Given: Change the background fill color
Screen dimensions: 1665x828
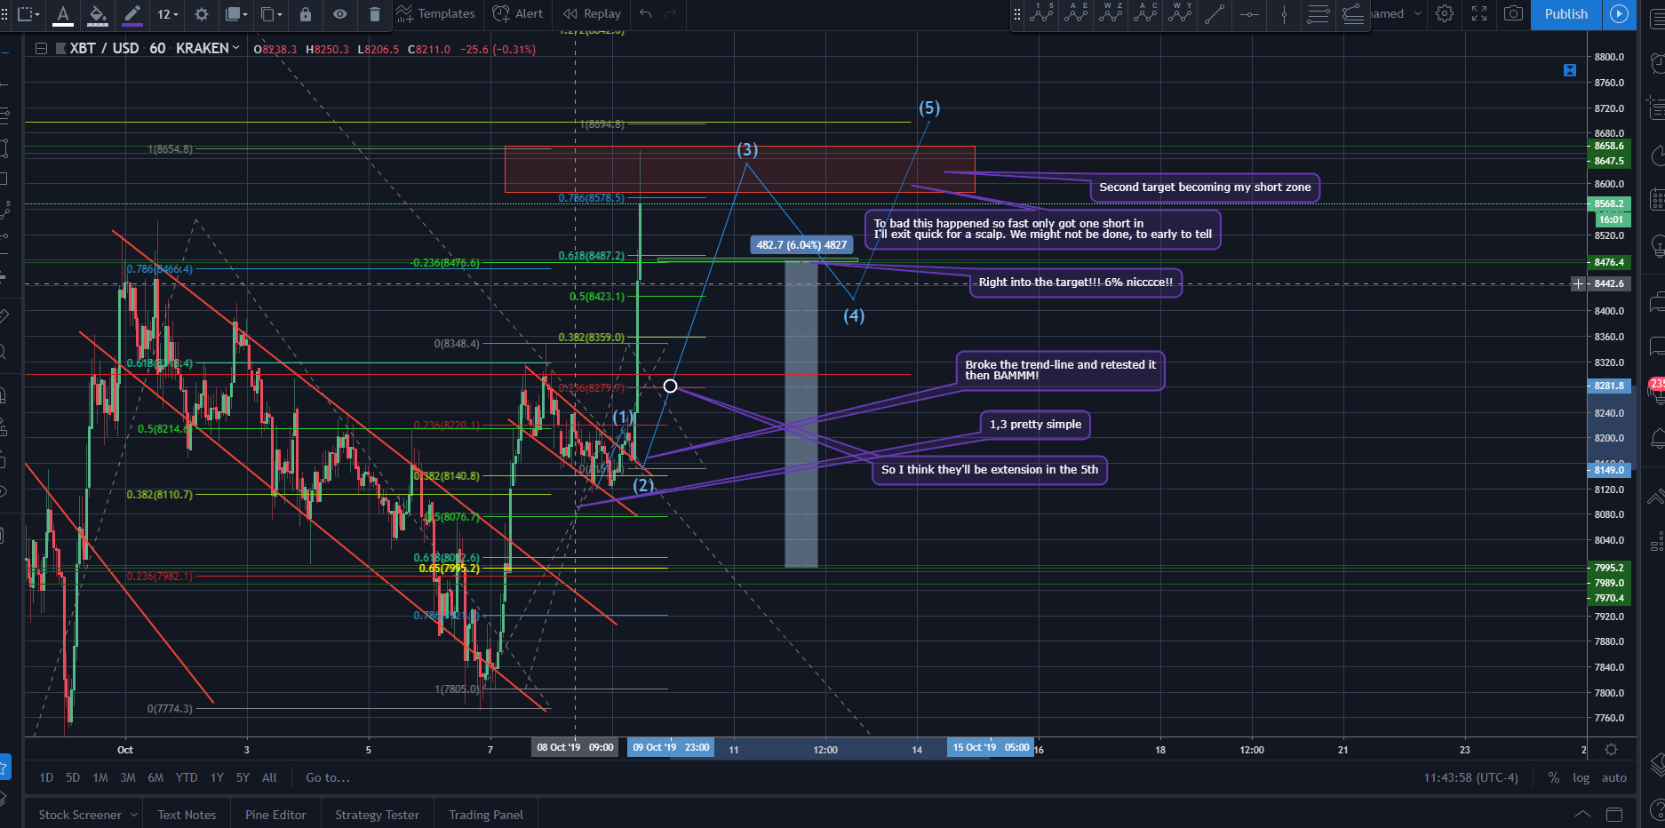Looking at the screenshot, I should [x=98, y=14].
